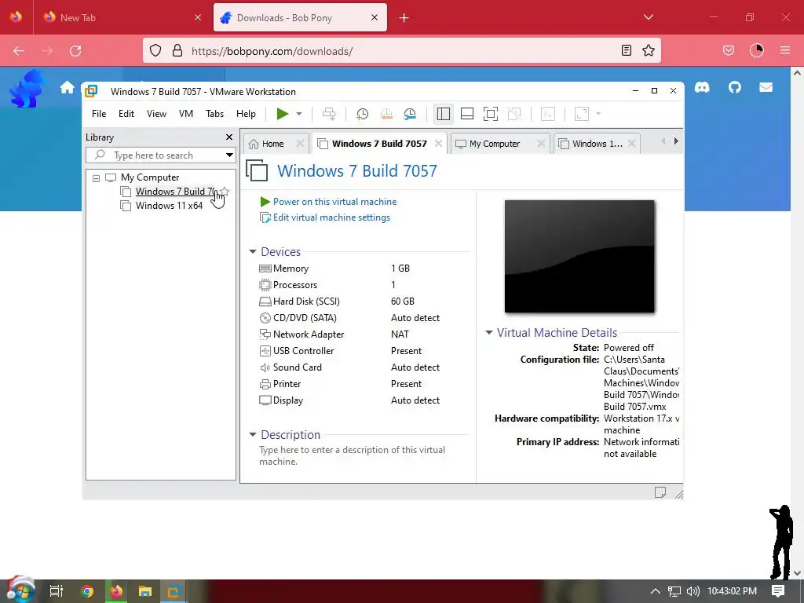Click the VM description text field
The width and height of the screenshot is (804, 603).
tap(353, 455)
